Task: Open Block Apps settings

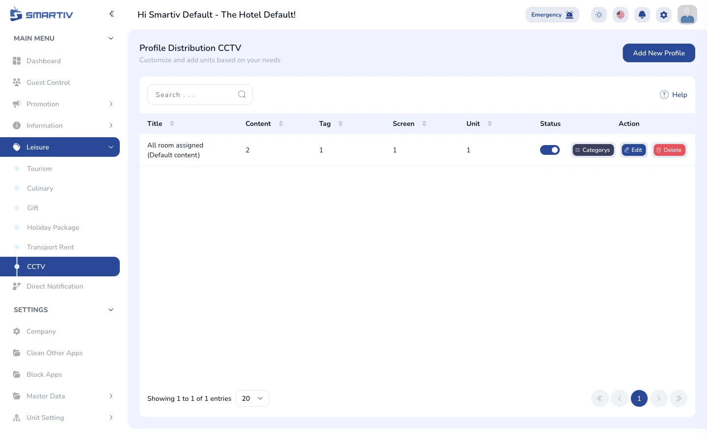Action: (60, 374)
